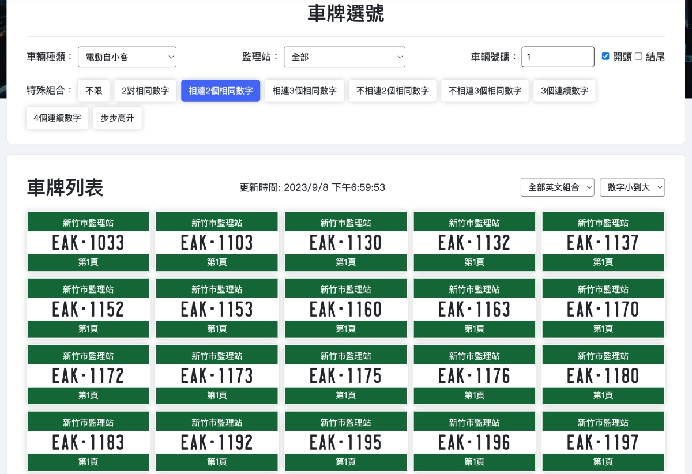The image size is (692, 474).
Task: Open the 車輛種類 dropdown
Action: click(x=127, y=57)
